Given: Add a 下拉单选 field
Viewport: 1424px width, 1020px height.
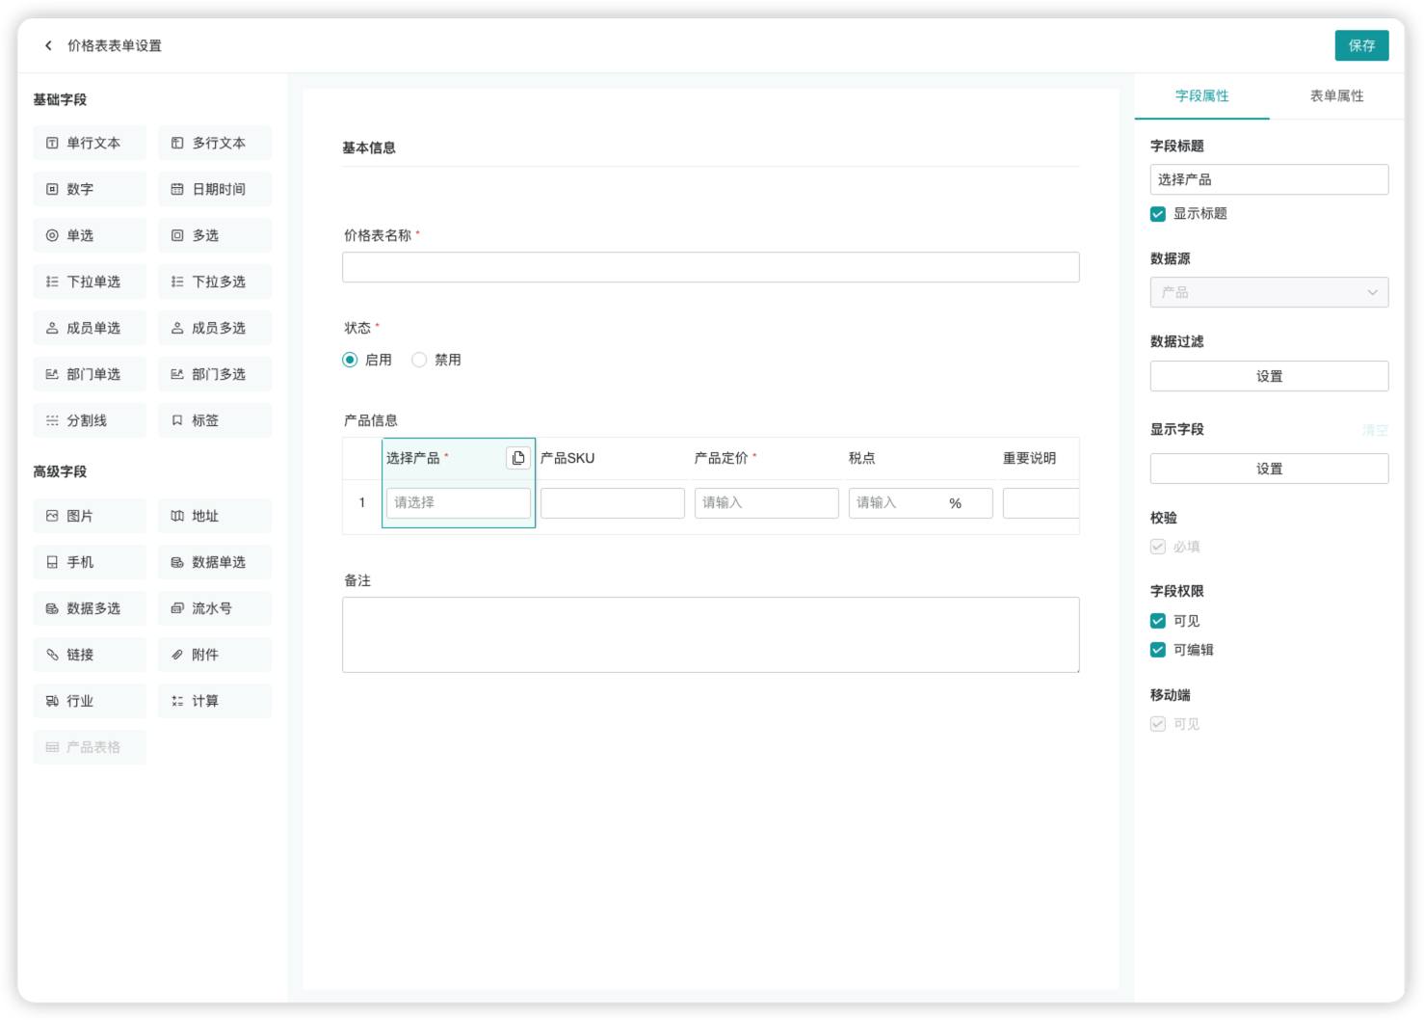Looking at the screenshot, I should click(90, 282).
